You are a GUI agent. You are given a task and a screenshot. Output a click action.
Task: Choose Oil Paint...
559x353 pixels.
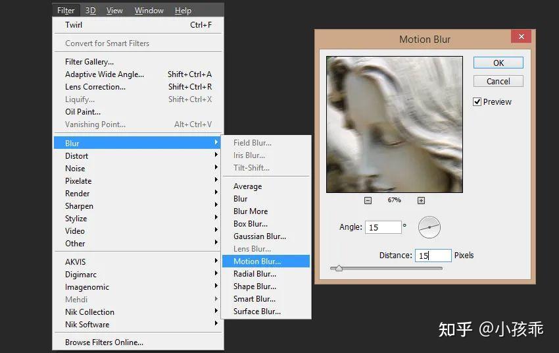point(137,111)
